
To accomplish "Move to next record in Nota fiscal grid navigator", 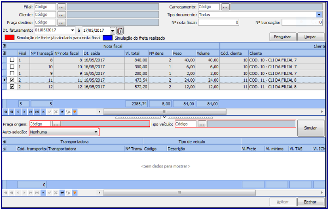I will click(24, 112).
